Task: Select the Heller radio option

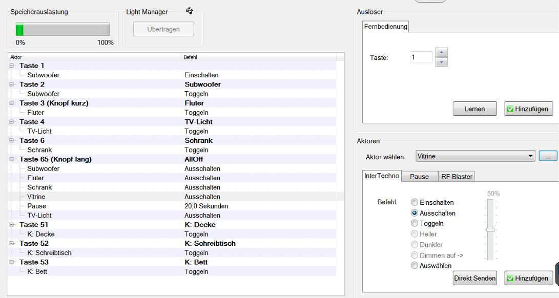Action: pyautogui.click(x=415, y=234)
